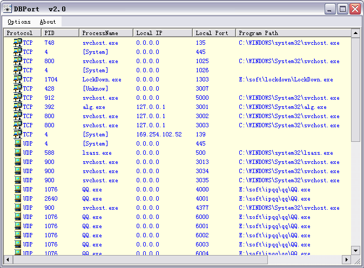Select PID 392 cell
The height and width of the screenshot is (268, 364).
50,107
